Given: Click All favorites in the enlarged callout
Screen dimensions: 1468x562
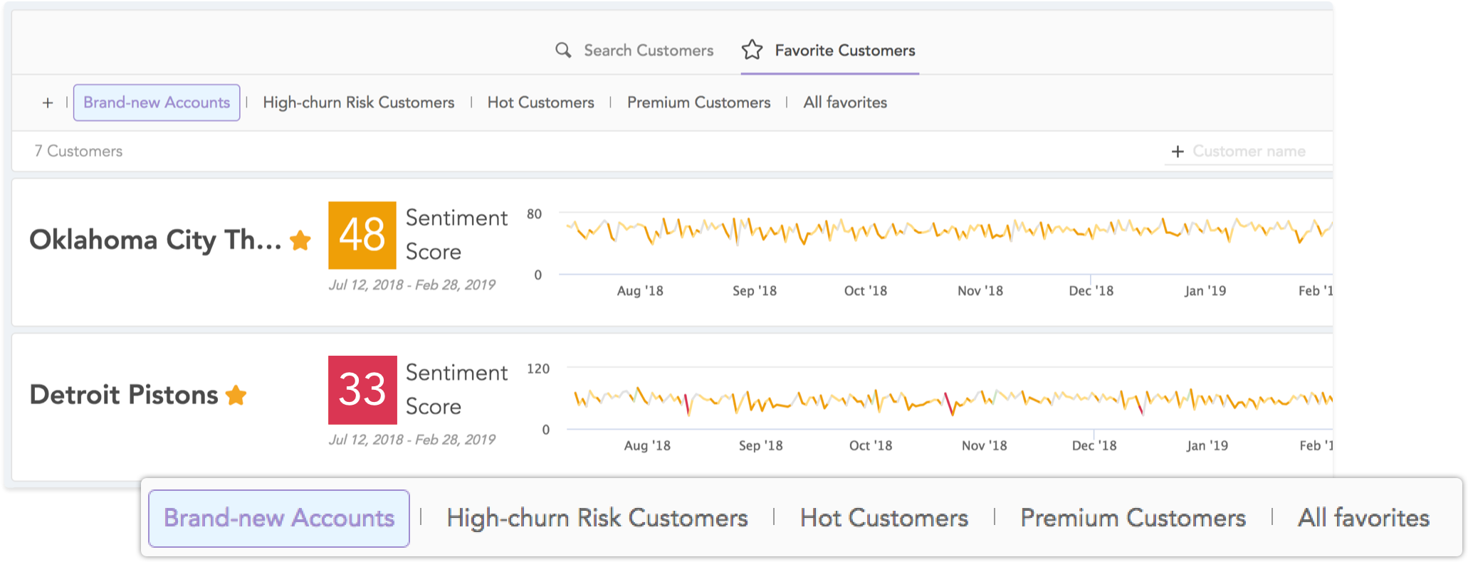Looking at the screenshot, I should tap(1363, 519).
